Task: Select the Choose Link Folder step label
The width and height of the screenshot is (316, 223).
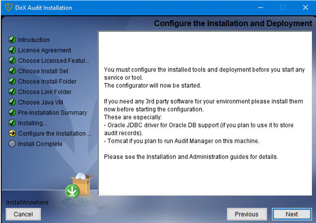Action: (45, 92)
